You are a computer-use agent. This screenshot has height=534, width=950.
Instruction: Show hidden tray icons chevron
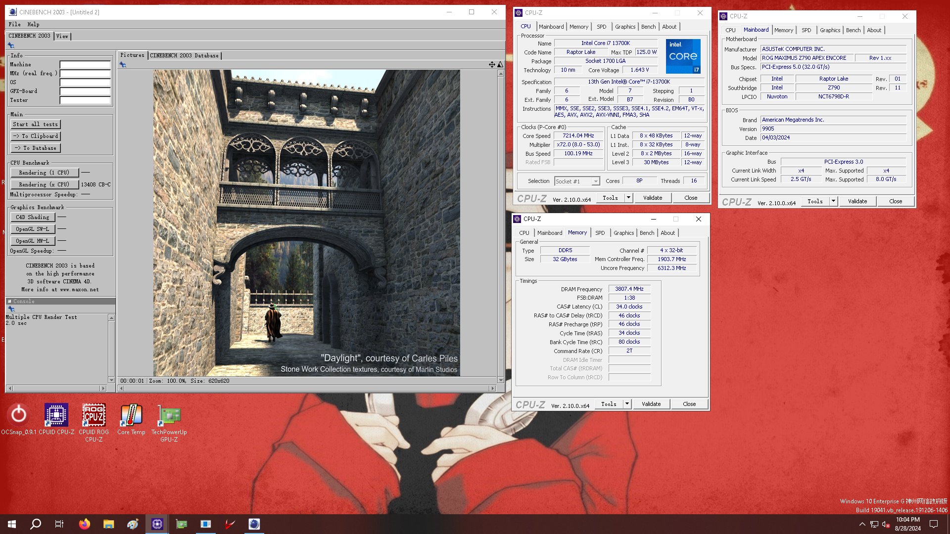(x=862, y=524)
